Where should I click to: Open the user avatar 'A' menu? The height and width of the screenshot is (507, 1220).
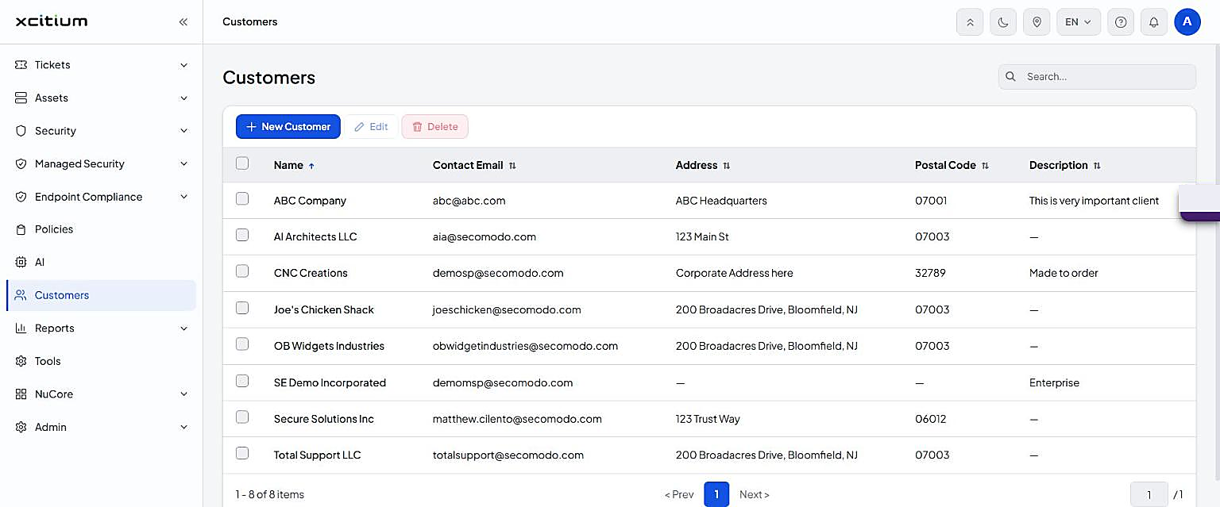point(1187,22)
